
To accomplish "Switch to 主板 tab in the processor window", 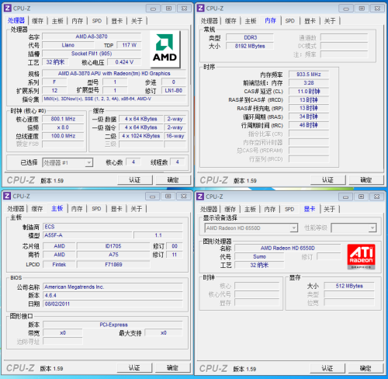I will click(57, 21).
